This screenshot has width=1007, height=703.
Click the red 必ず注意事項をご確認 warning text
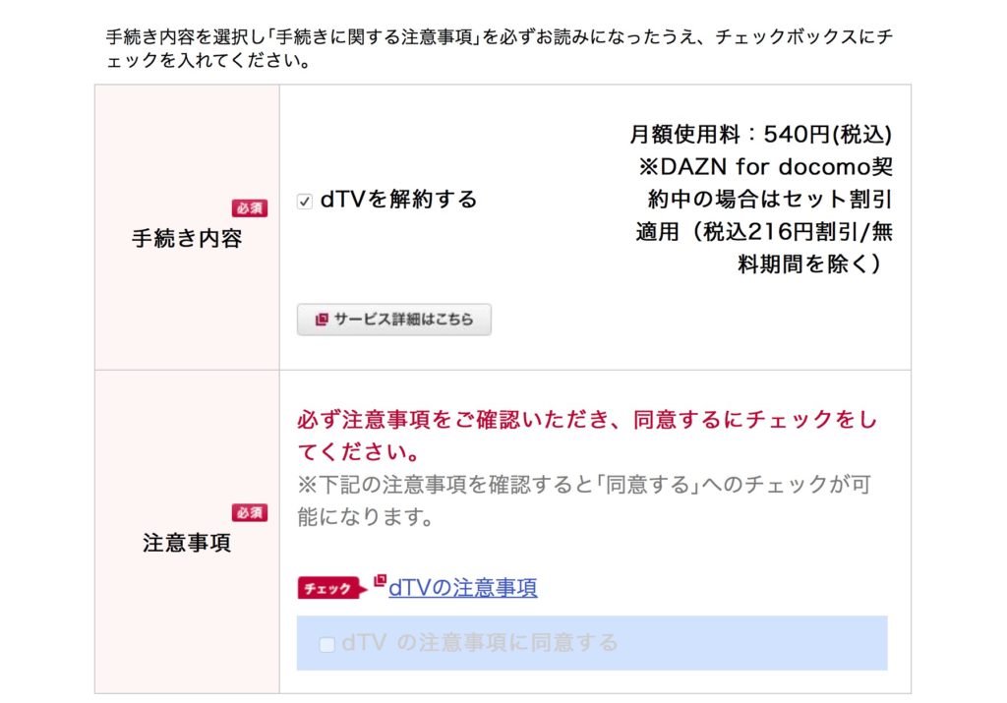[x=586, y=436]
